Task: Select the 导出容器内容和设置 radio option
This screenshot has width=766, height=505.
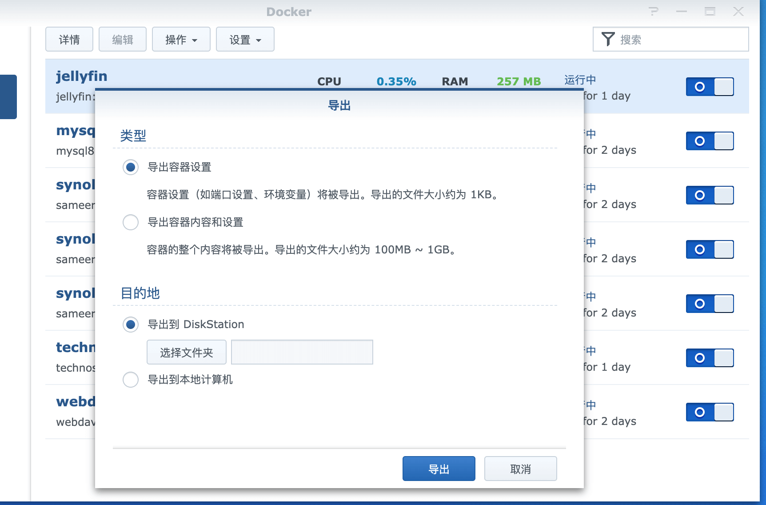Action: [131, 222]
